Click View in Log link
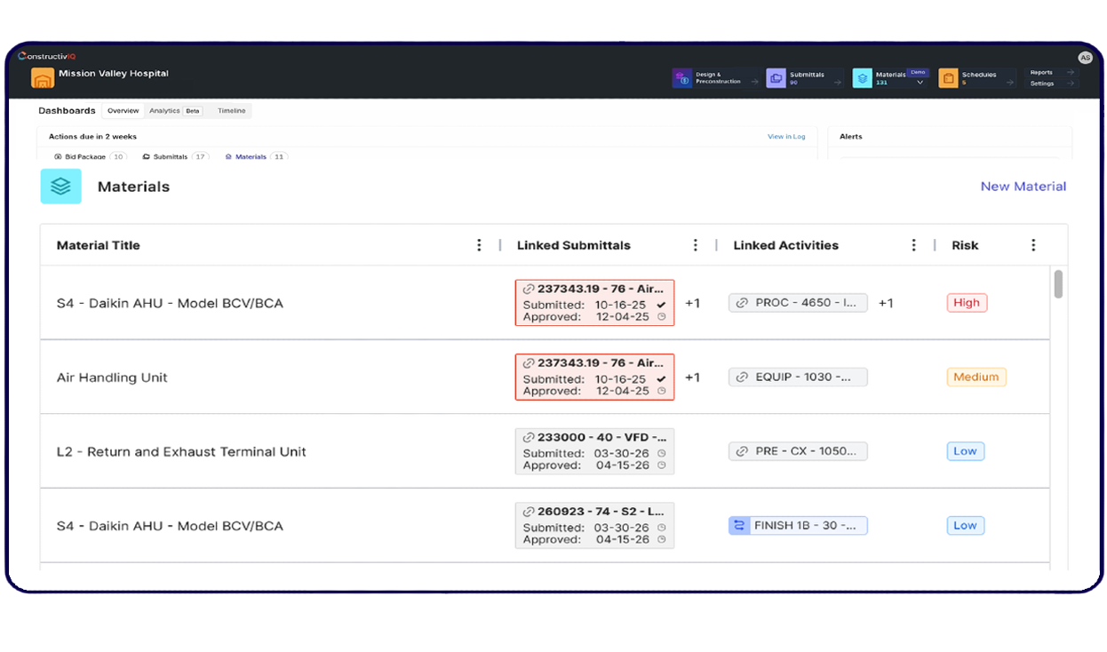 click(786, 137)
